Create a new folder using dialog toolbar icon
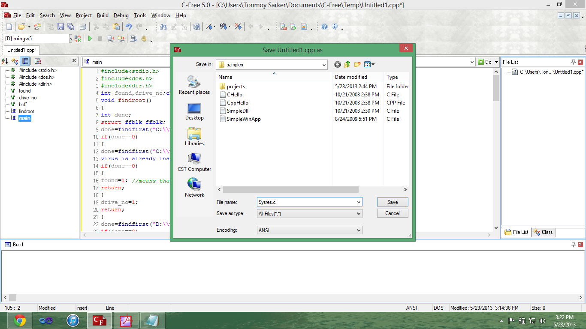The image size is (586, 329). (358, 64)
